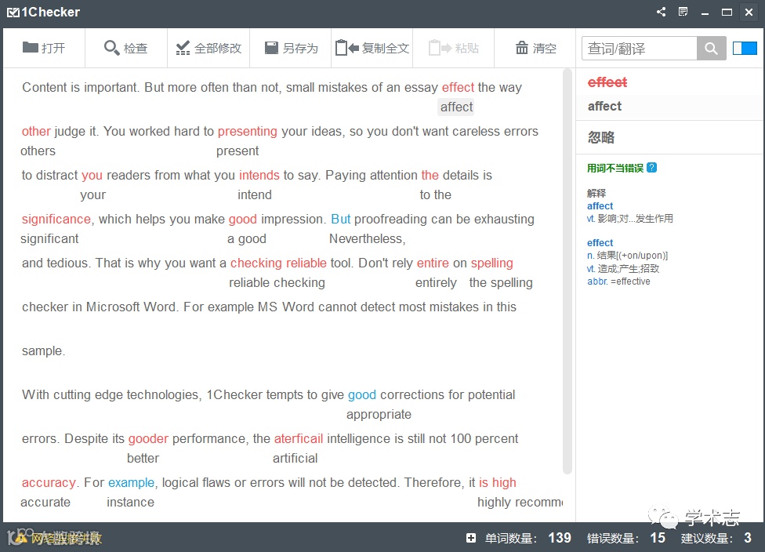This screenshot has height=552, width=765.
Task: Save document using 另存为
Action: pyautogui.click(x=291, y=48)
